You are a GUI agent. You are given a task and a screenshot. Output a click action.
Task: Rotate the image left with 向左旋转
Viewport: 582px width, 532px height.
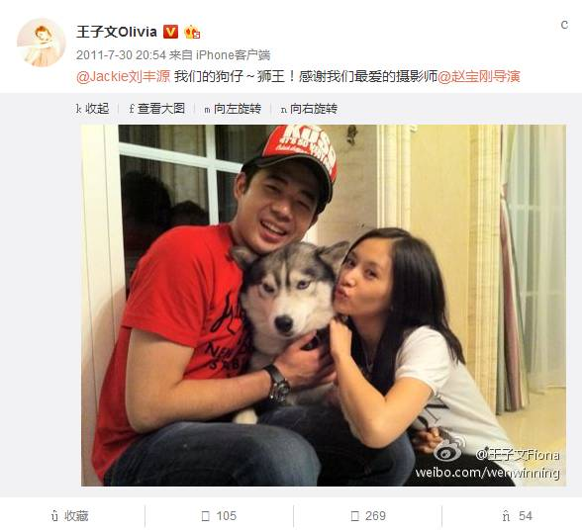coord(233,109)
